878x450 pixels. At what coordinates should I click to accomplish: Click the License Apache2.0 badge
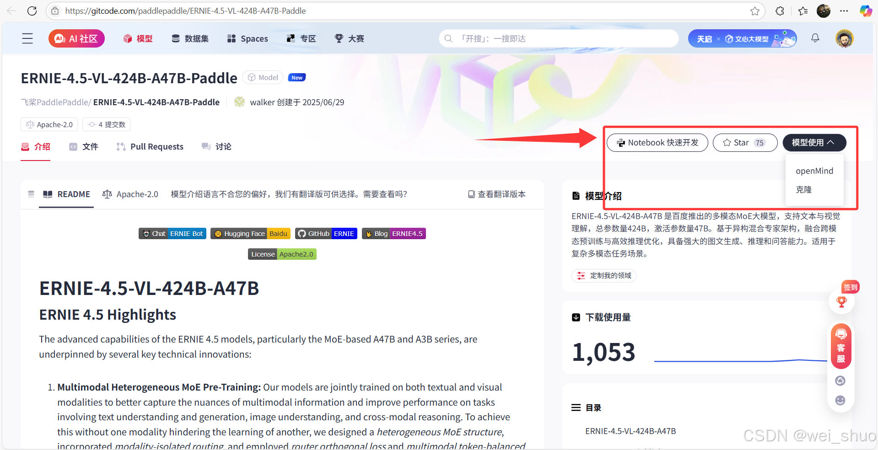[282, 254]
